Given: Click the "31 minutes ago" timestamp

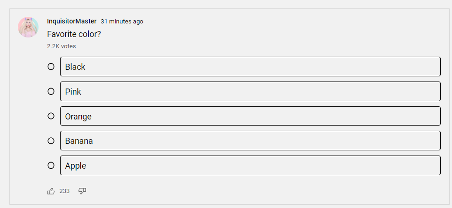Looking at the screenshot, I should pyautogui.click(x=122, y=22).
